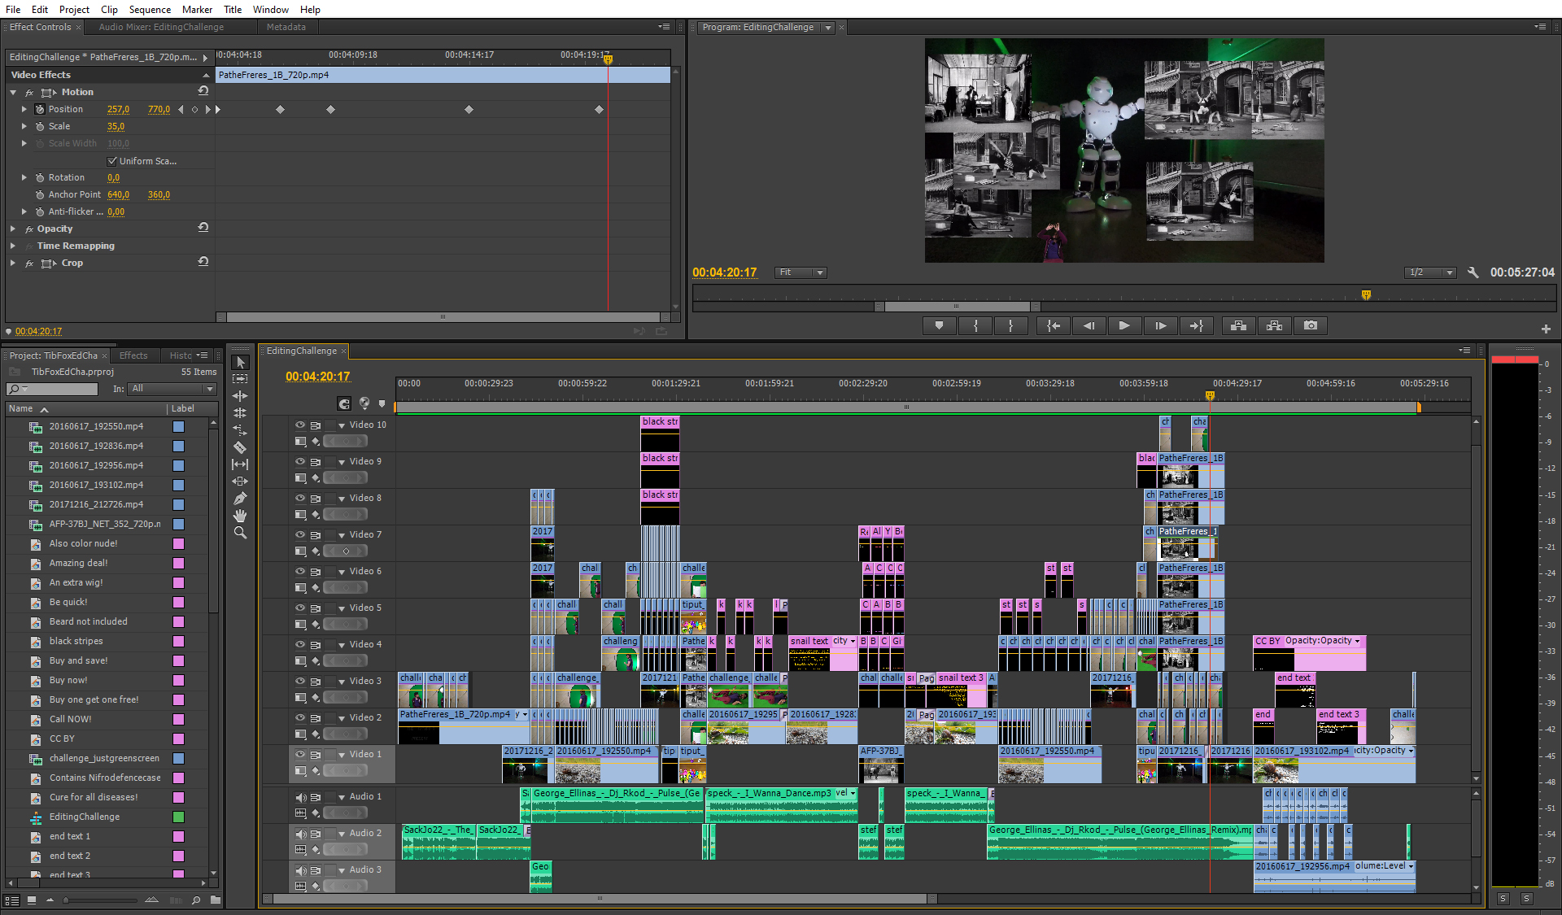Switch Project panel to Icon view
The image size is (1562, 915).
coord(31,900)
